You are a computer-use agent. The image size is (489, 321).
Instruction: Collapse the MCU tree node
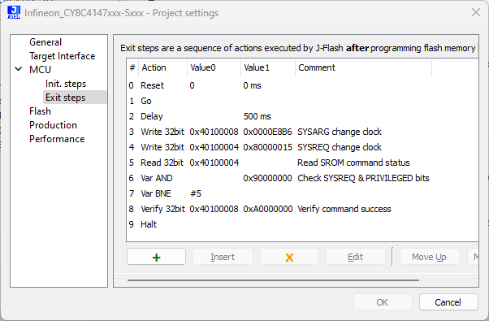(19, 69)
